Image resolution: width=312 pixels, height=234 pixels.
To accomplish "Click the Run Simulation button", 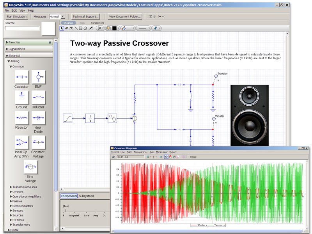I will click(x=16, y=16).
